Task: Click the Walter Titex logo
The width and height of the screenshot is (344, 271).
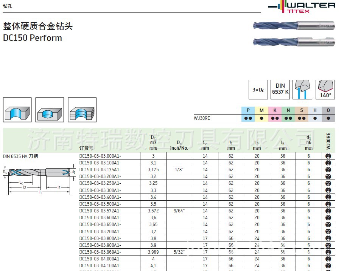Action: [302, 7]
